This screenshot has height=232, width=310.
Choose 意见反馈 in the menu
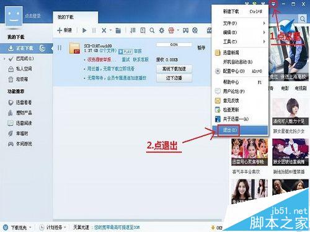tap(240, 101)
